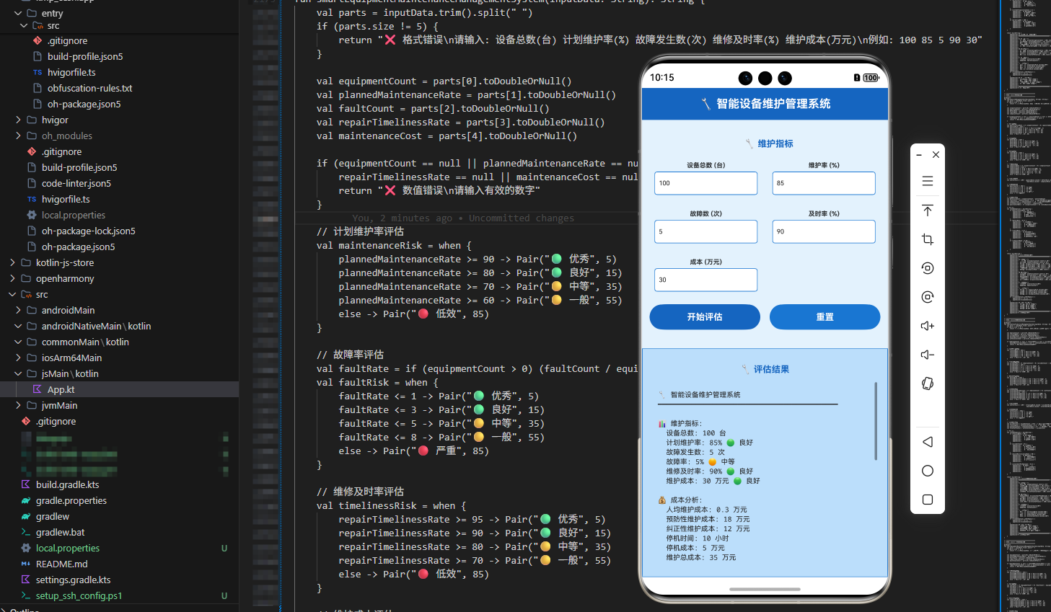1051x612 pixels.
Task: Expand the hvigor folder
Action: click(x=18, y=120)
